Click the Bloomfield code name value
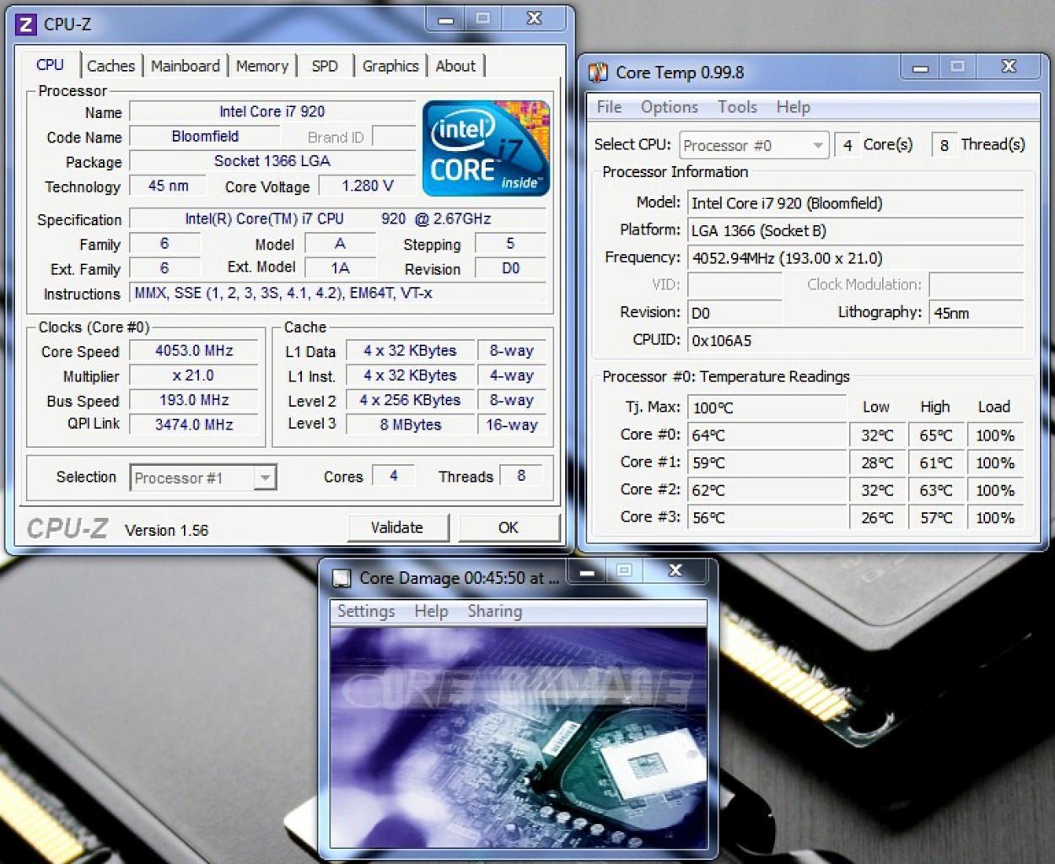 [205, 137]
